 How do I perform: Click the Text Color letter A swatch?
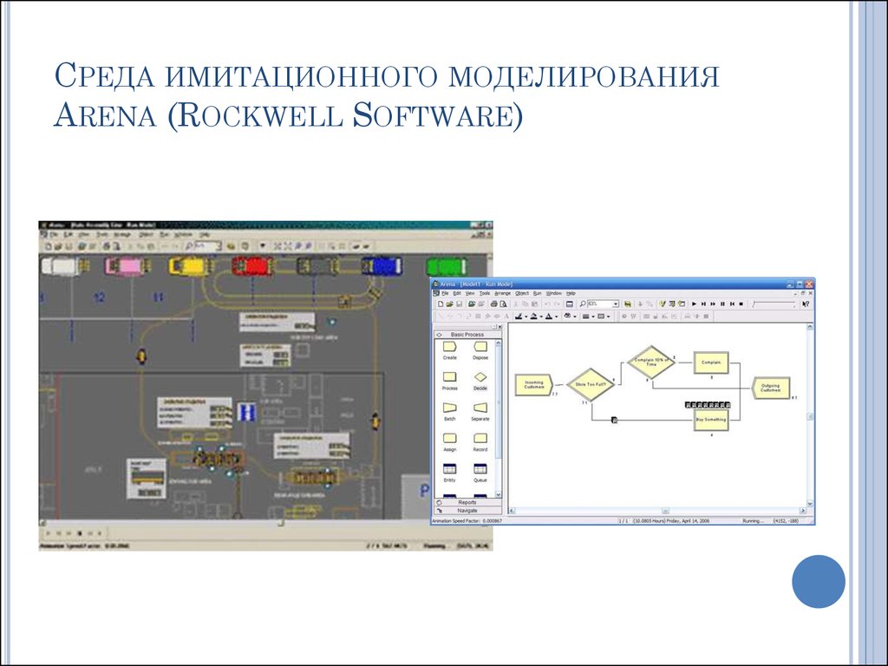point(549,317)
